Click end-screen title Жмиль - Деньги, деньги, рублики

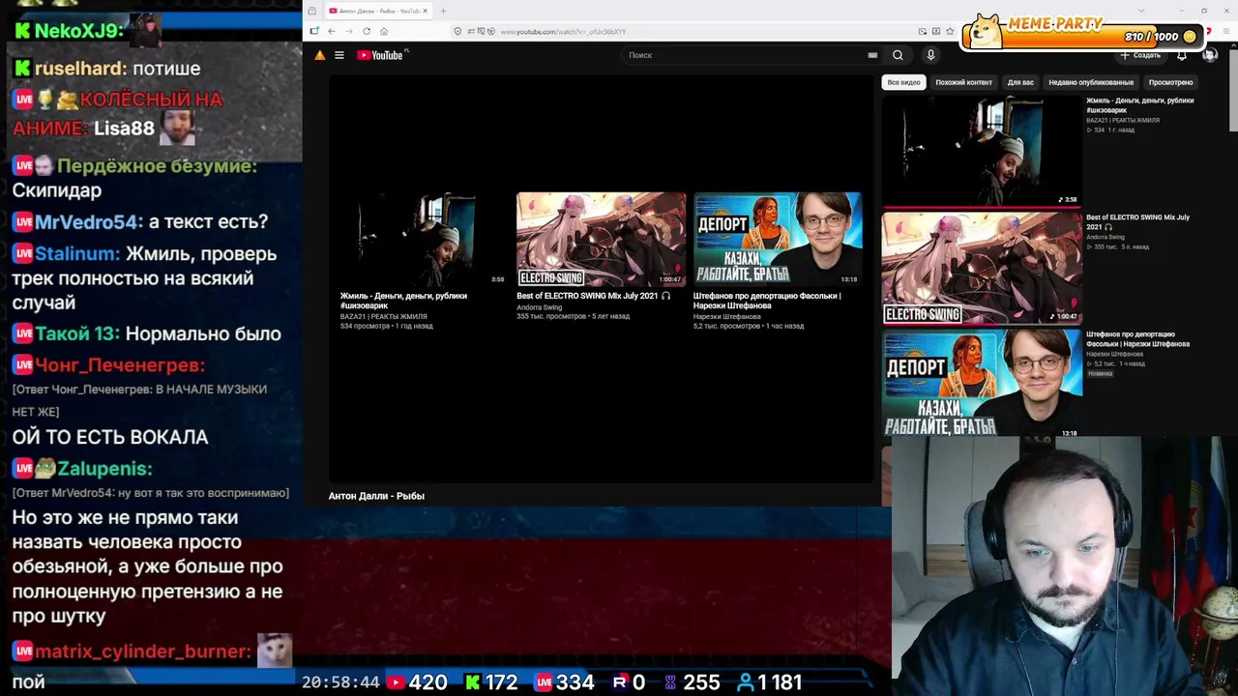[403, 301]
